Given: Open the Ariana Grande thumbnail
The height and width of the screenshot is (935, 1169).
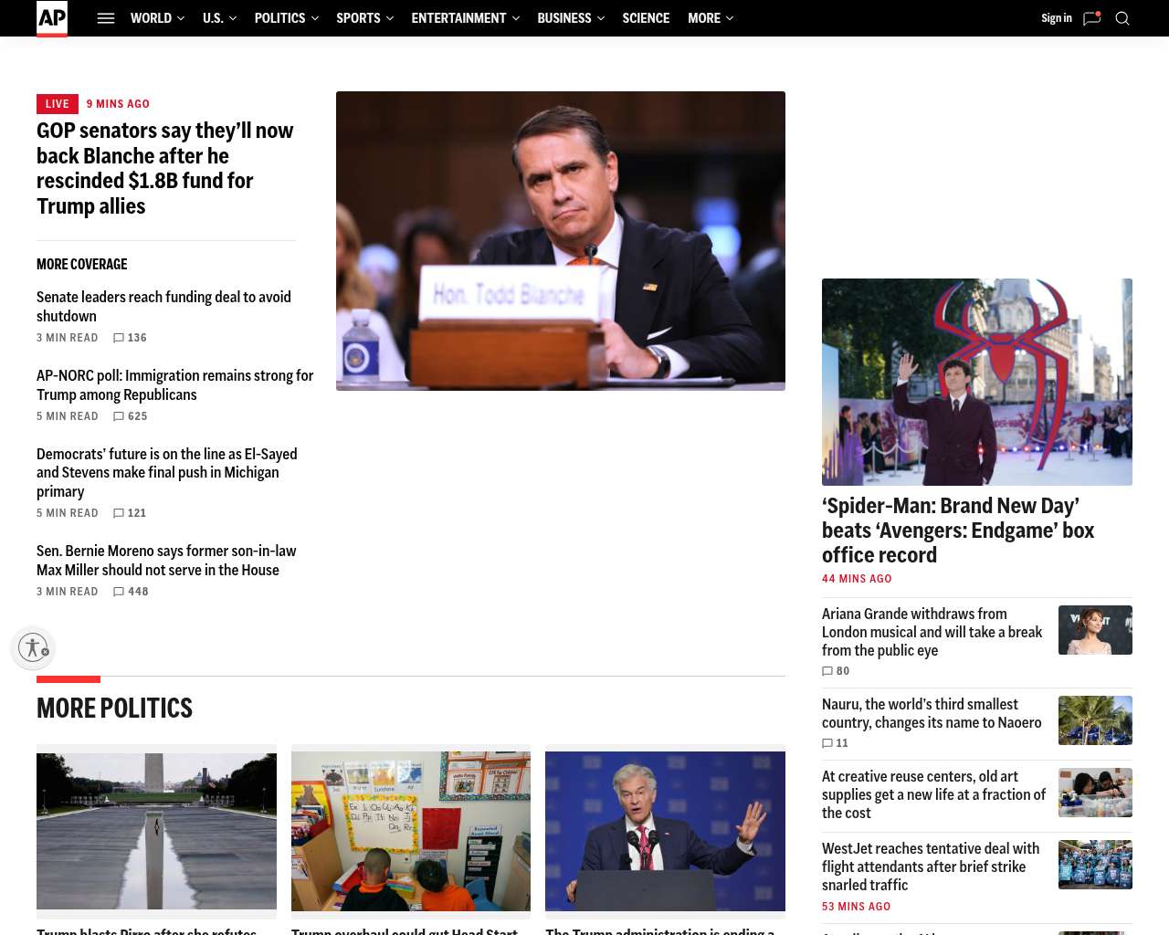Looking at the screenshot, I should pos(1095,630).
